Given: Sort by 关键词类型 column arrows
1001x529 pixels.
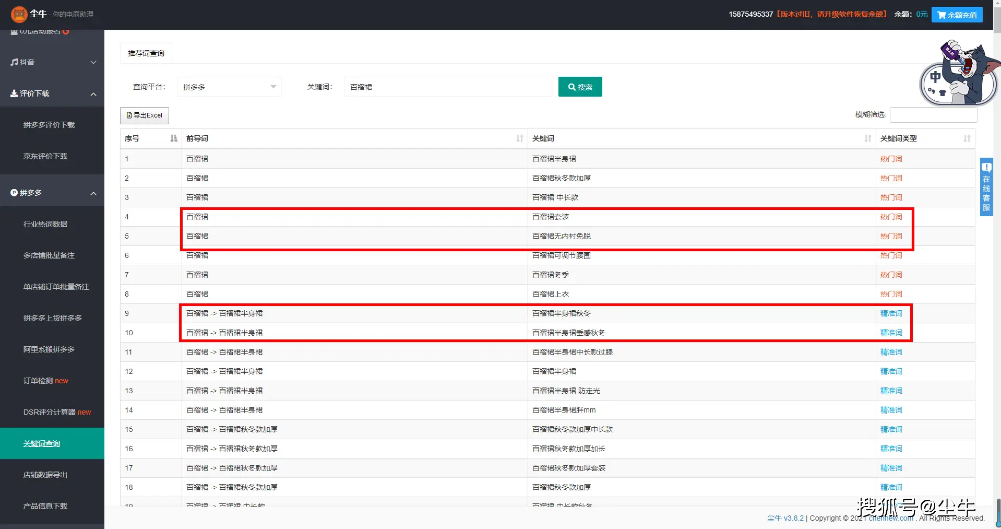Looking at the screenshot, I should [x=967, y=138].
